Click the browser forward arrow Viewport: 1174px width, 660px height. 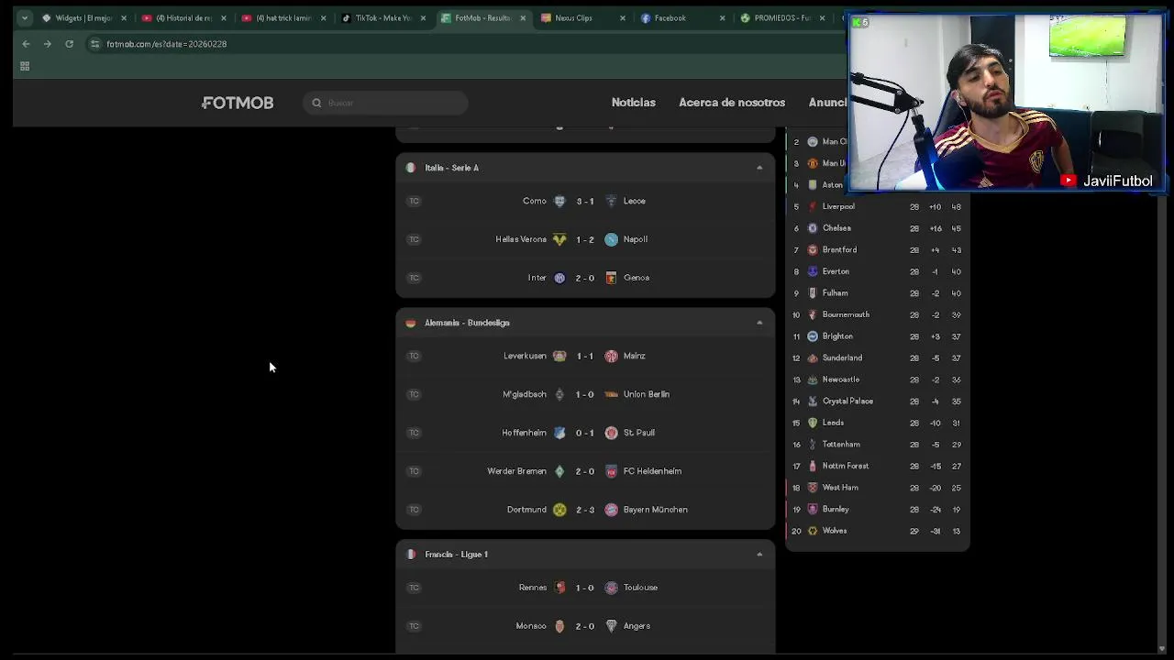(x=47, y=44)
